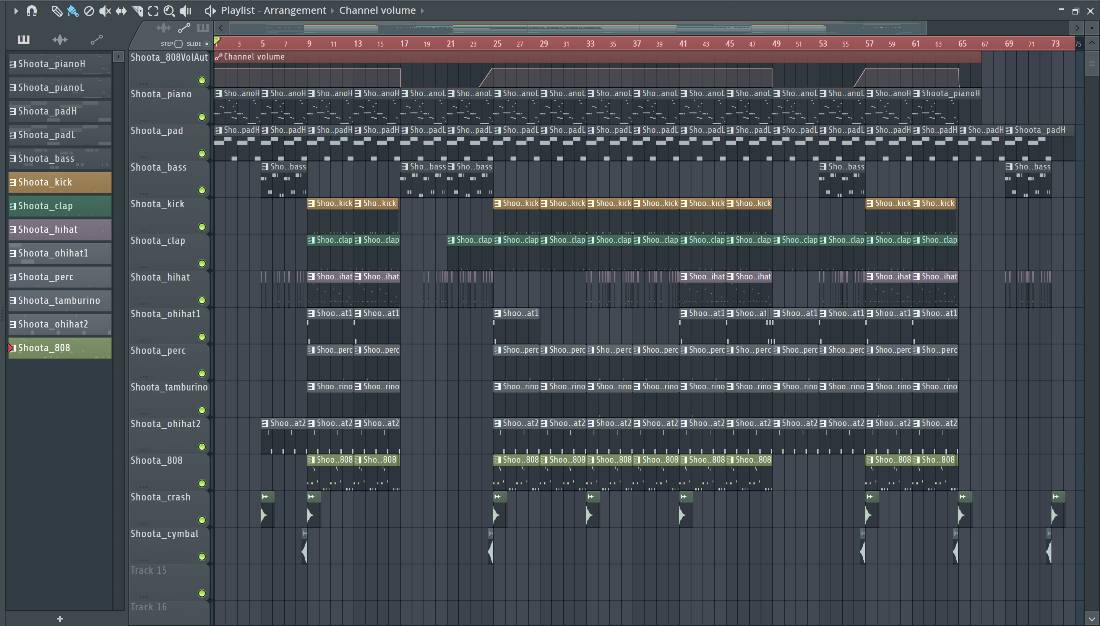The image size is (1100, 626).
Task: Set clip focus to pattern clips
Action: tap(203, 28)
